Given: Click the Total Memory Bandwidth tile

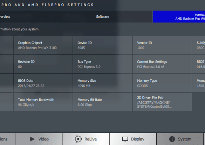Looking at the screenshot, I should tap(43, 102).
